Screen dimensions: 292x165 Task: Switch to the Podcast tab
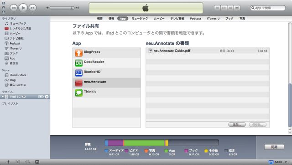196,18
